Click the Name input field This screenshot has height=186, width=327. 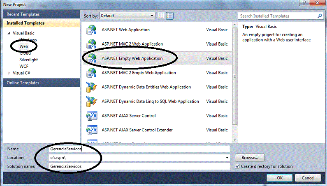point(139,149)
